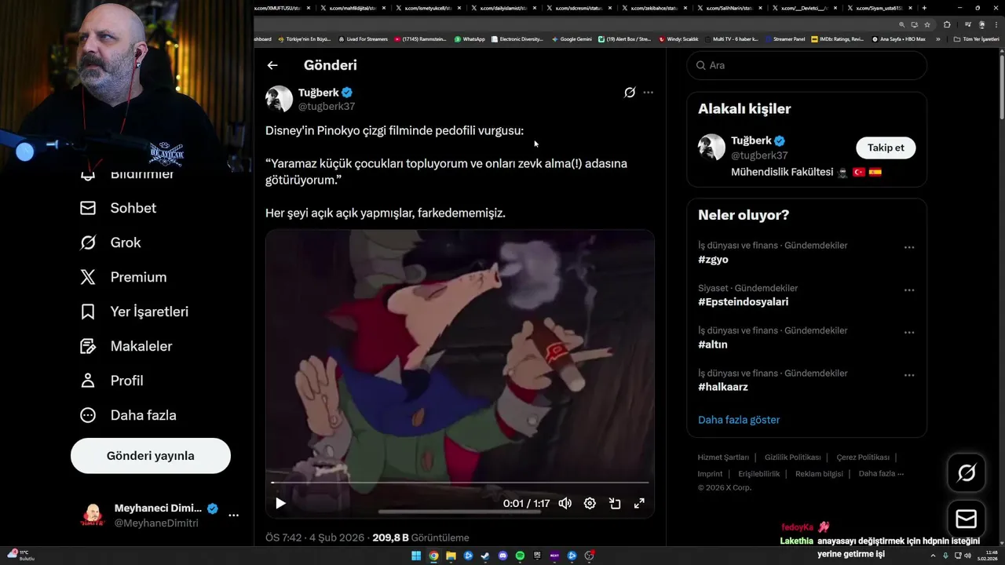Open Chrome from the taskbar
Image resolution: width=1005 pixels, height=565 pixels.
(433, 556)
